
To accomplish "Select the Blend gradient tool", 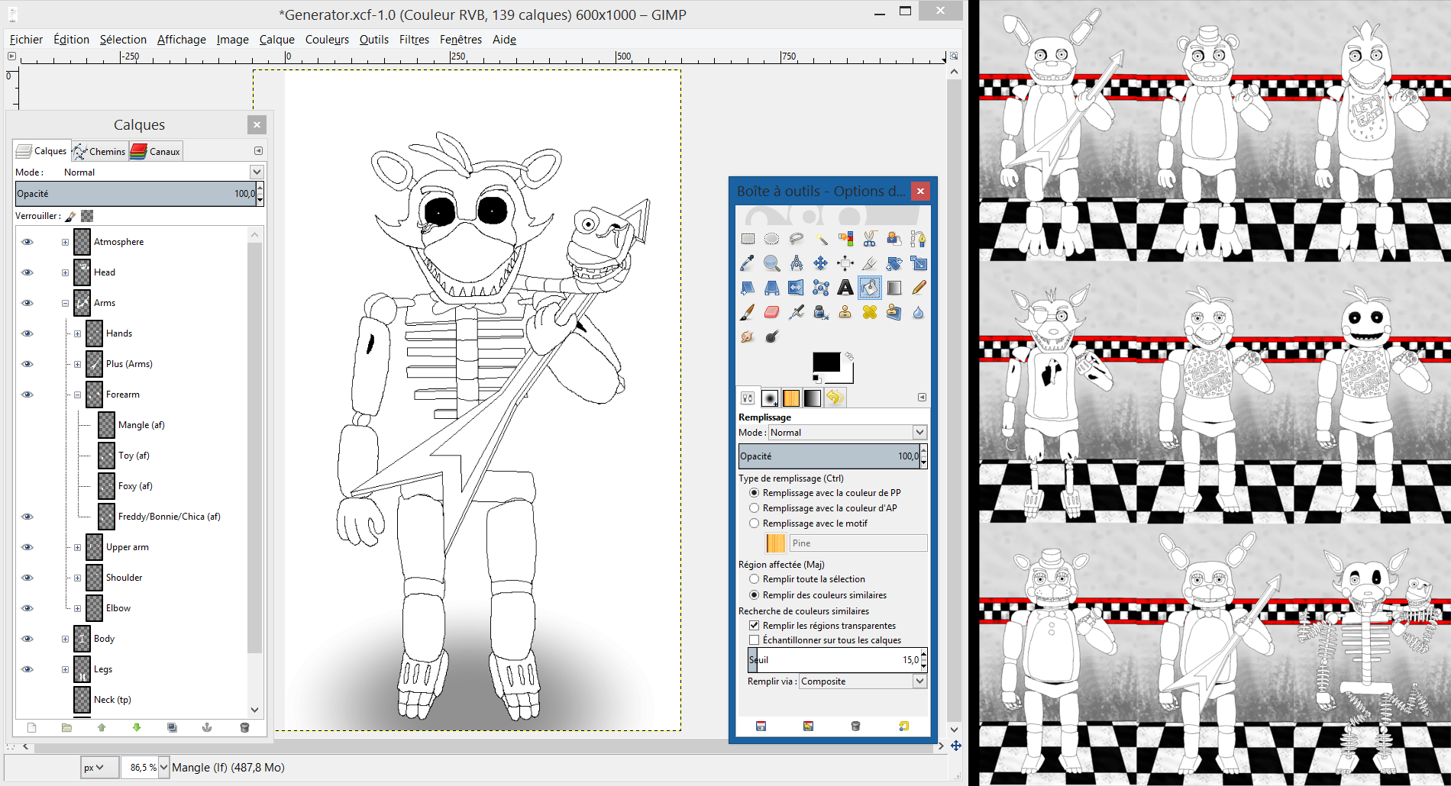I will (x=894, y=288).
